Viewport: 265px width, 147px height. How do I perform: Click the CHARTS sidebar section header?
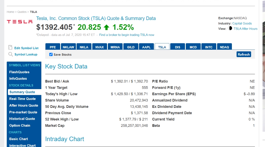pos(15,132)
